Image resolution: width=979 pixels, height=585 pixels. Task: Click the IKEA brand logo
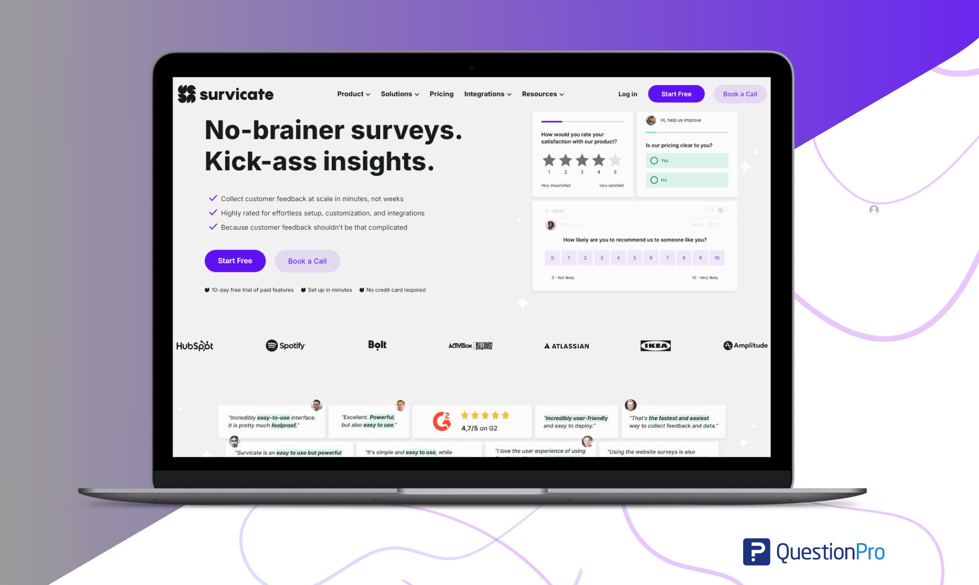(x=655, y=345)
